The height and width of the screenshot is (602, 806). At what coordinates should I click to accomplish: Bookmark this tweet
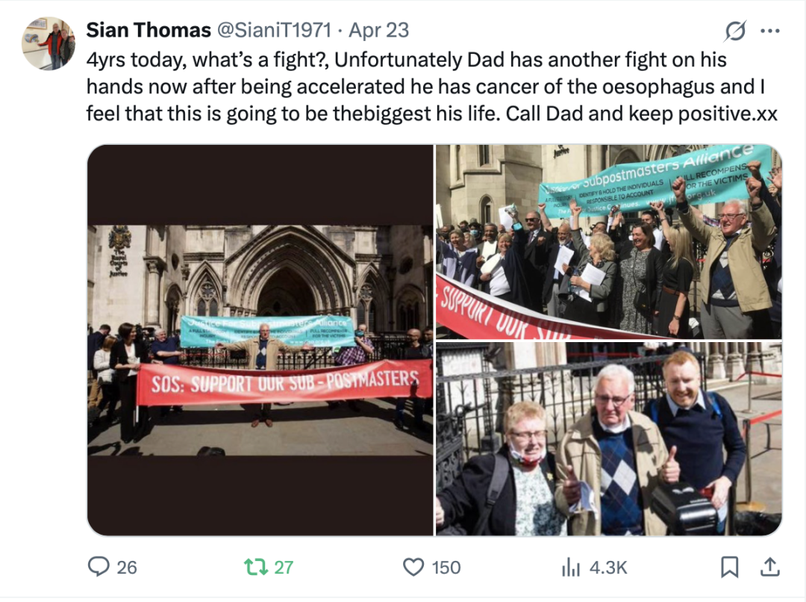click(x=730, y=568)
